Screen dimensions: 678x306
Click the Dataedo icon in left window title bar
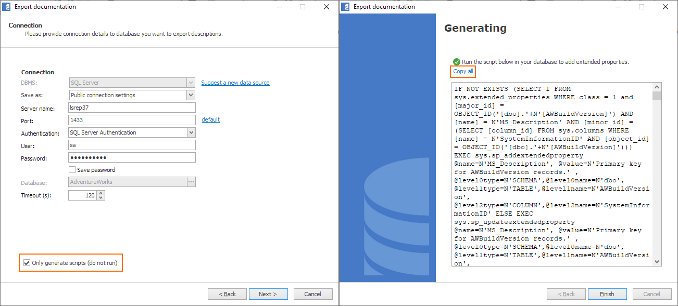pyautogui.click(x=6, y=7)
